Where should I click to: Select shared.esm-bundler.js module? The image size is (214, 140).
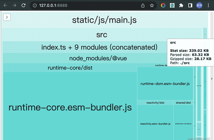pyautogui.click(x=183, y=124)
